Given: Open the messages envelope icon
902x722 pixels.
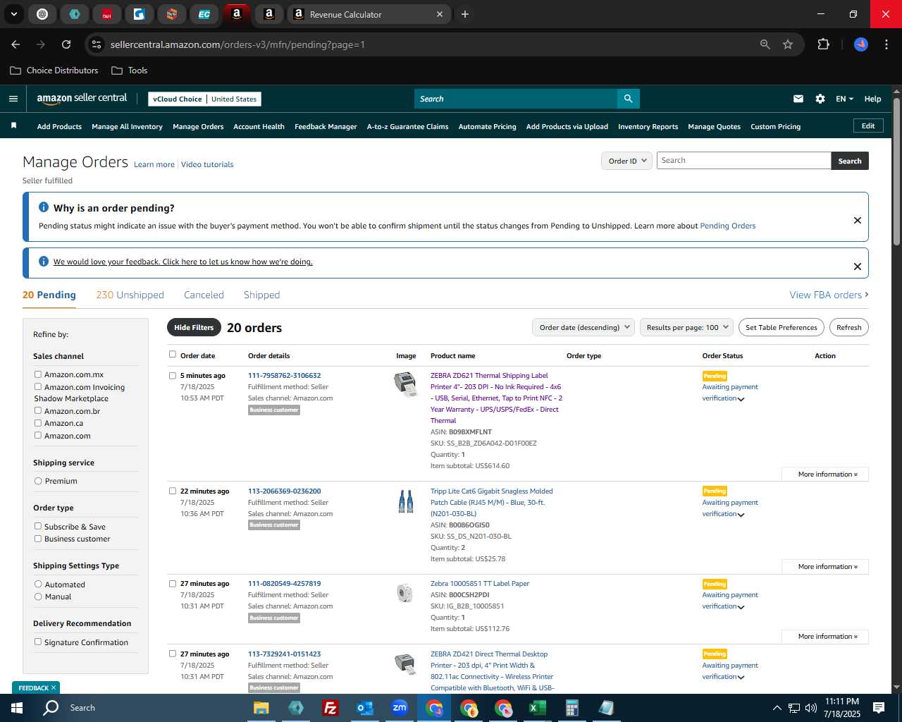Looking at the screenshot, I should 798,99.
